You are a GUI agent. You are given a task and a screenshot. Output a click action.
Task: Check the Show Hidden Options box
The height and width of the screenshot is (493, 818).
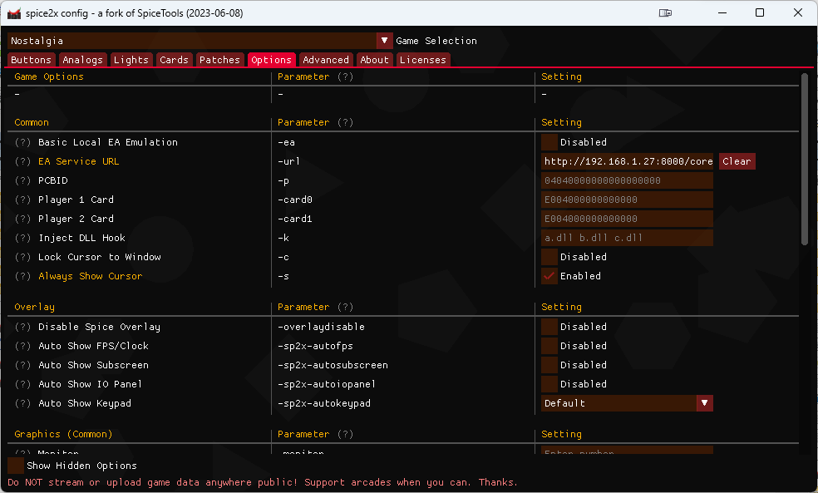coord(15,466)
